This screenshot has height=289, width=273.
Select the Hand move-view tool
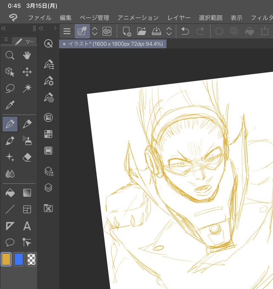(x=27, y=56)
